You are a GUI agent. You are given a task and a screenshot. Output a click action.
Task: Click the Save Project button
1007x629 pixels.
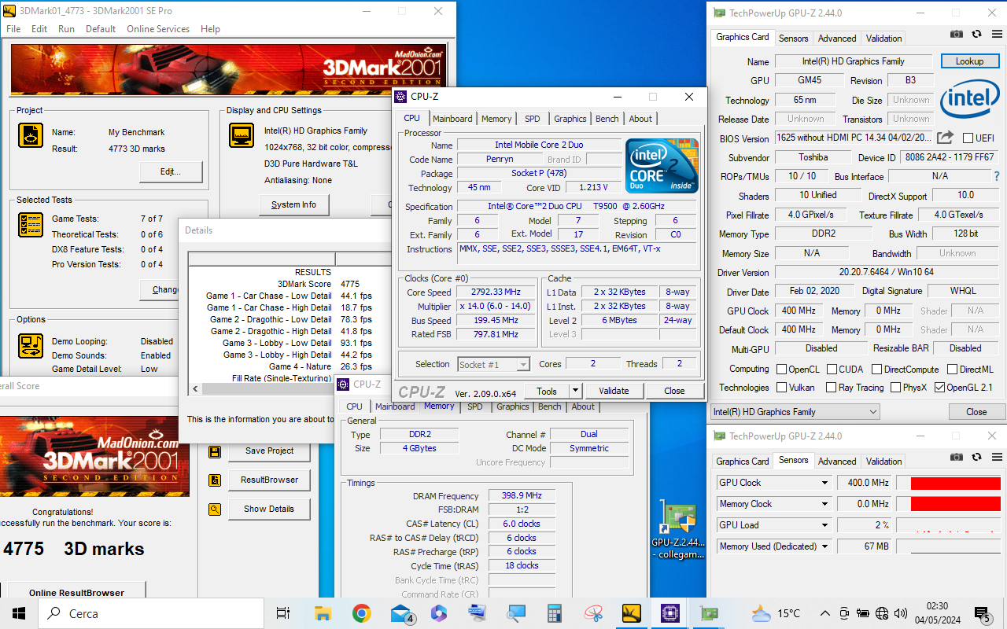click(x=269, y=451)
